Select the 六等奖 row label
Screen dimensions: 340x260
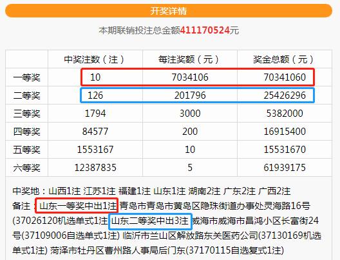(26, 168)
